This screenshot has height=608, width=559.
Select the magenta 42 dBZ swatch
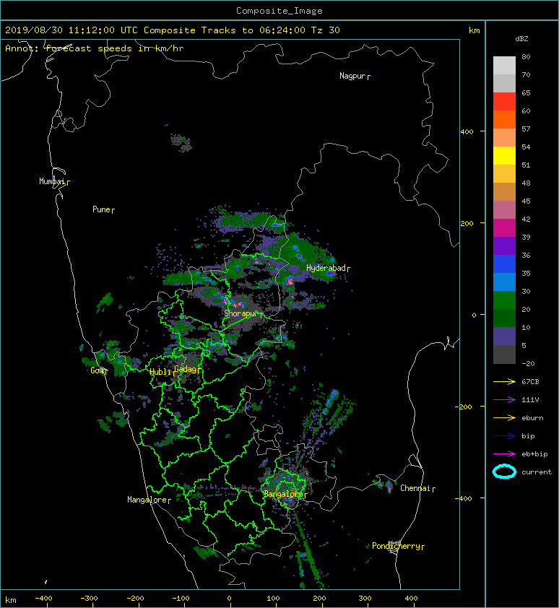(504, 227)
